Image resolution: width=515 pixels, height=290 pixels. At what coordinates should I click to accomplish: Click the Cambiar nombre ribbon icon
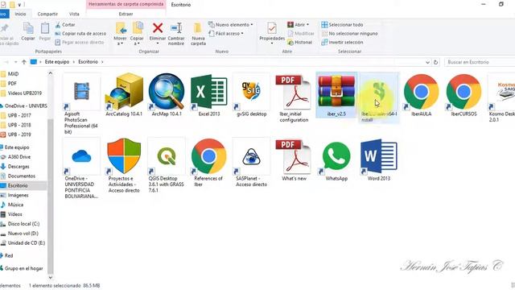(176, 28)
